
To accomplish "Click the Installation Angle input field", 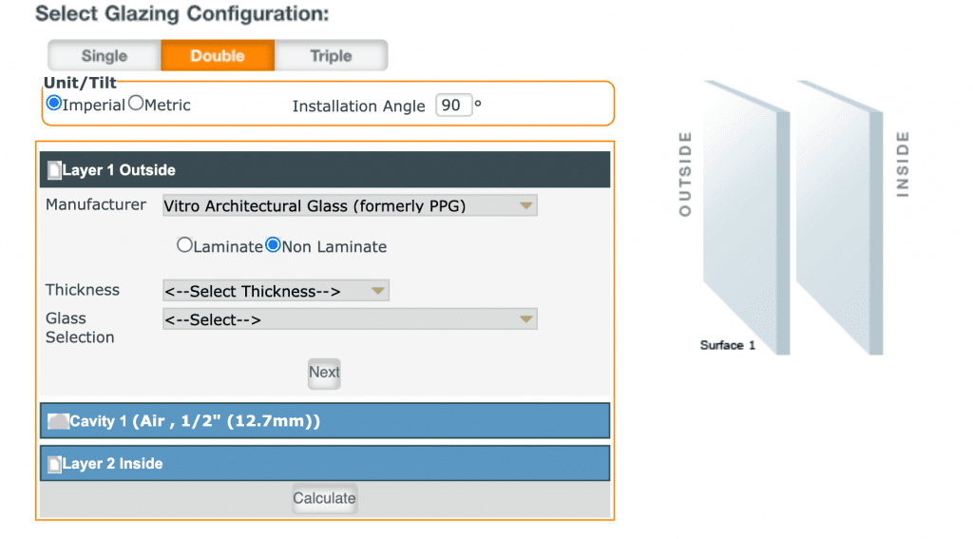I will [x=453, y=105].
